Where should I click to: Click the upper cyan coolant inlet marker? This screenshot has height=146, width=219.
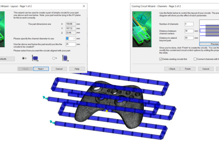[x=45, y=98]
